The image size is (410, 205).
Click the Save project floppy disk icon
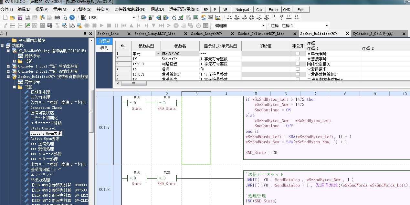tap(20, 17)
